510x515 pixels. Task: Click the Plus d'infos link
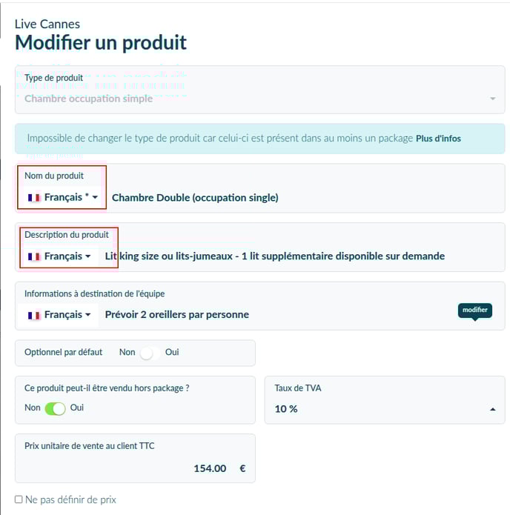[x=438, y=139]
